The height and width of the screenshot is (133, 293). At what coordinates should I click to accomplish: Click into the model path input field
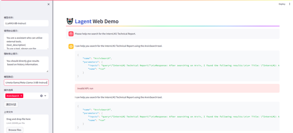(26, 83)
